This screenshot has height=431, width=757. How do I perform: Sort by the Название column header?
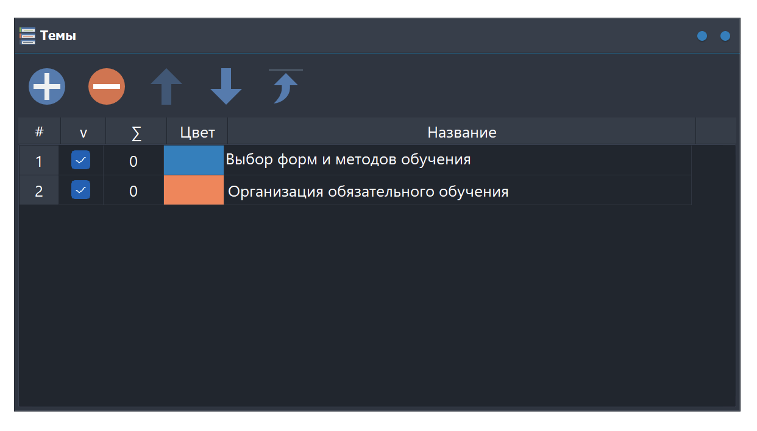coord(462,131)
